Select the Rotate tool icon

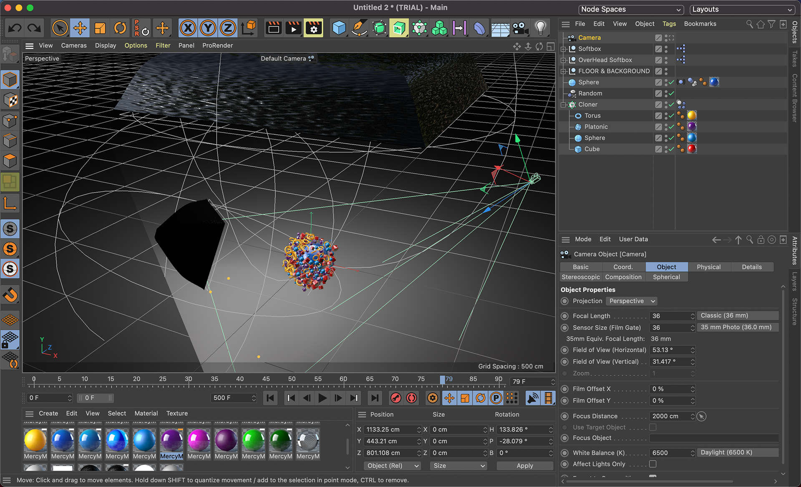coord(120,28)
